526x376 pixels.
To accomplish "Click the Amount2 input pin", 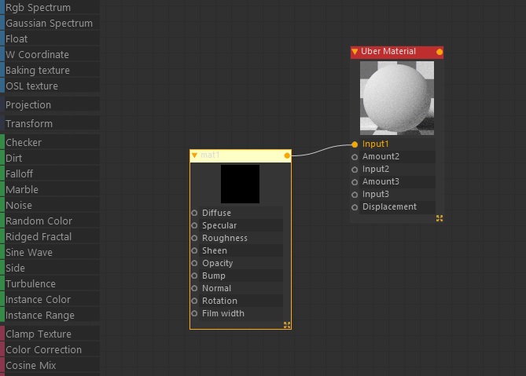I will (x=355, y=157).
